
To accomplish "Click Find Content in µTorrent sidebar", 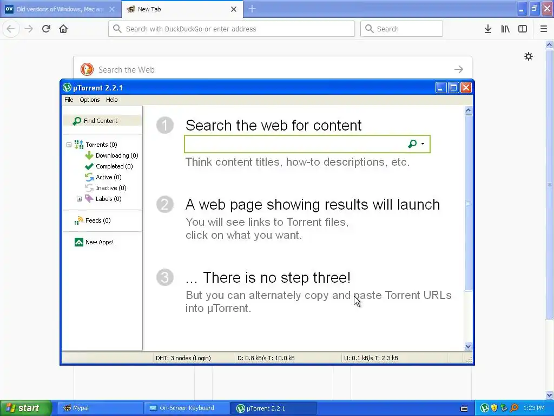I will [102, 121].
